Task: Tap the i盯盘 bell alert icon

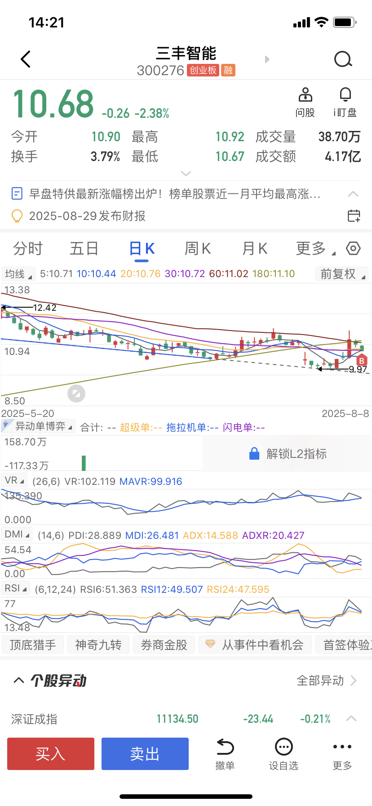Action: 345,94
